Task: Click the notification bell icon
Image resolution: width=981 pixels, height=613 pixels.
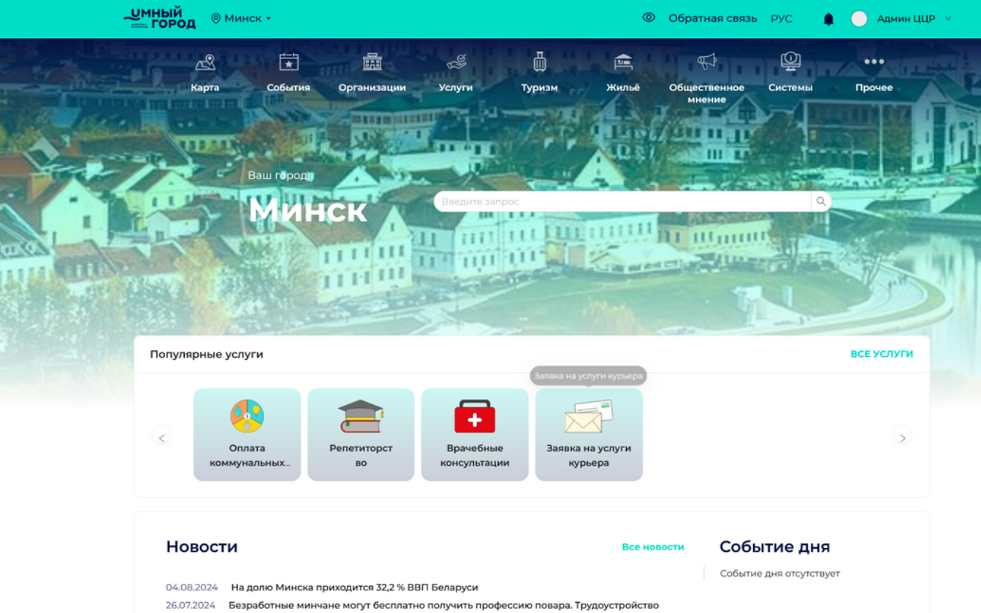Action: pos(828,19)
